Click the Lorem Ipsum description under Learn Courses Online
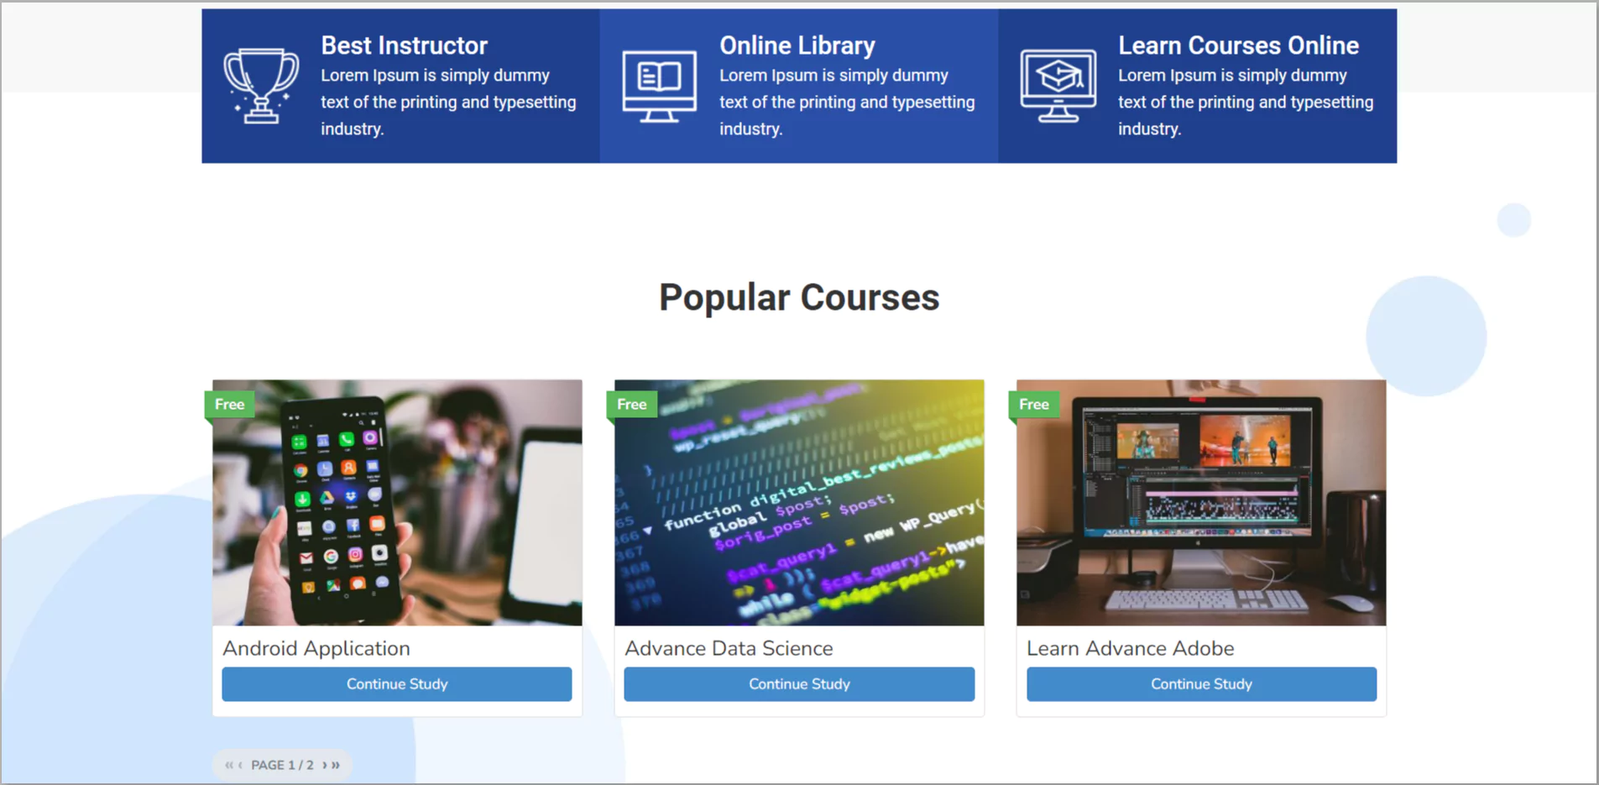Screen dimensions: 1599x785 (x=1246, y=102)
